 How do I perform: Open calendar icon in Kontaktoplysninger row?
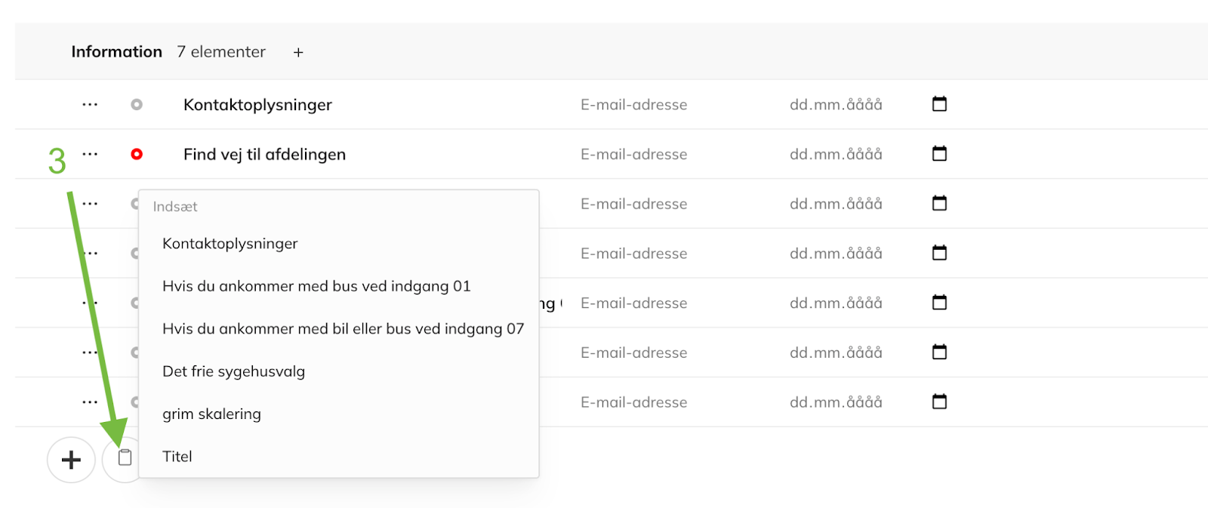coord(939,104)
